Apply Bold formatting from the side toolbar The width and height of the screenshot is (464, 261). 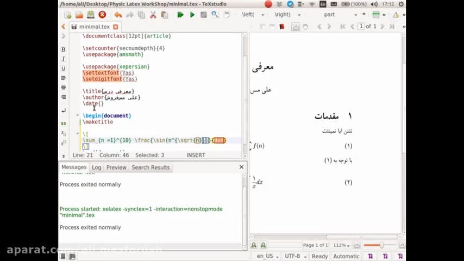(63, 49)
